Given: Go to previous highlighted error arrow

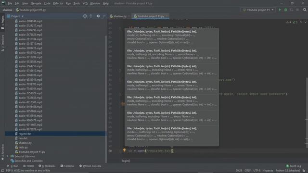Looking at the screenshot, I should click(x=301, y=22).
